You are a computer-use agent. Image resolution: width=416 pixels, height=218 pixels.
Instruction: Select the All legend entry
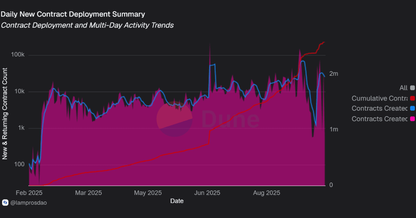[x=404, y=88]
